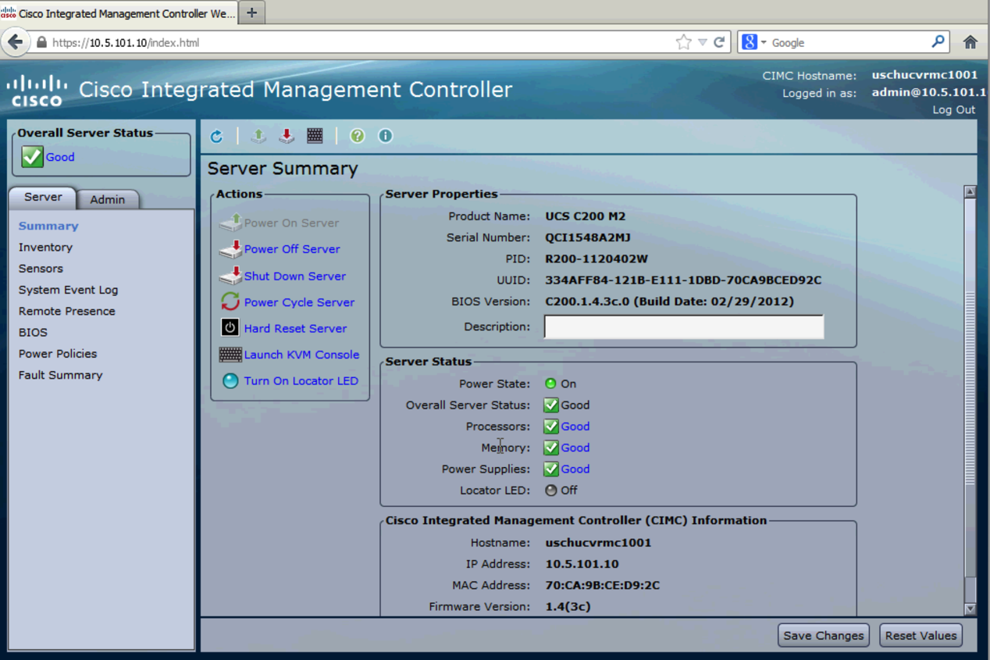Select Summary in the Server menu
This screenshot has width=990, height=660.
tap(48, 226)
